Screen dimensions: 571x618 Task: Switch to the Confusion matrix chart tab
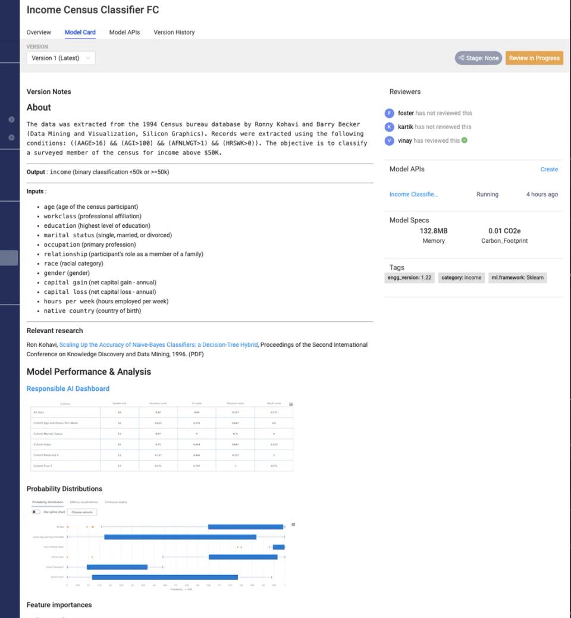(x=116, y=502)
